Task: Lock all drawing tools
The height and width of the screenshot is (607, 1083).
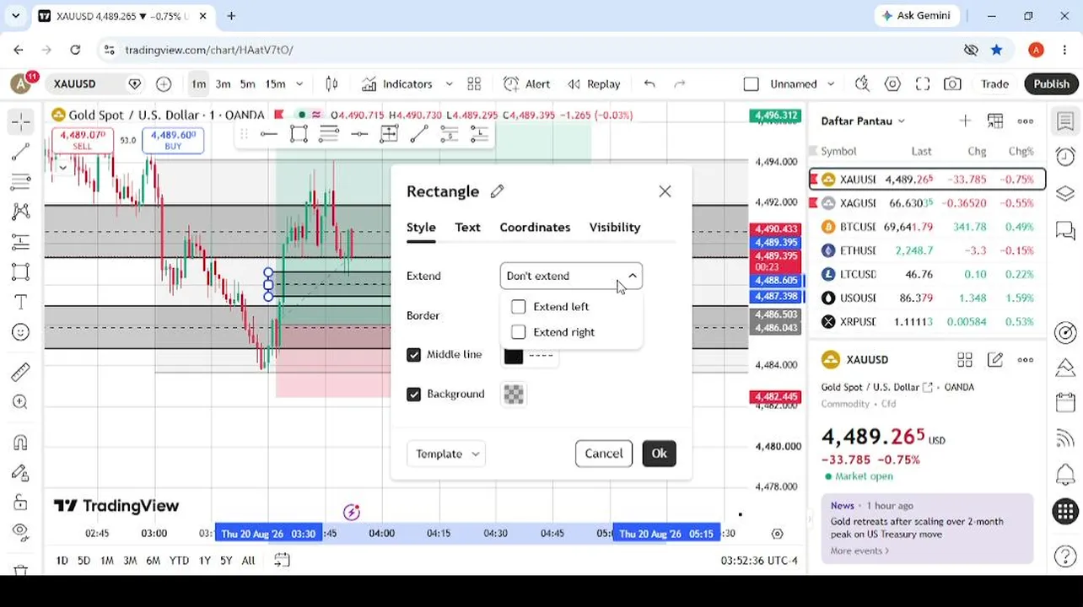Action: click(21, 502)
